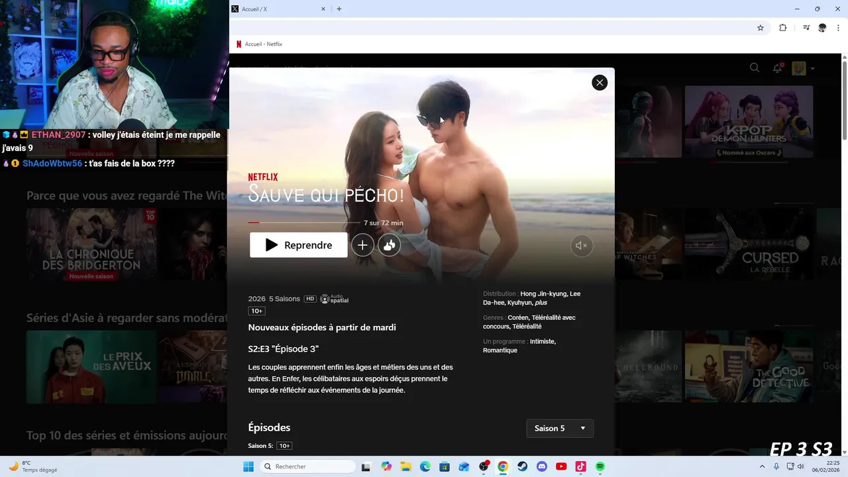Open Cursed La Rebelle thumbnail
Screen dimensions: 848x477
coord(749,244)
